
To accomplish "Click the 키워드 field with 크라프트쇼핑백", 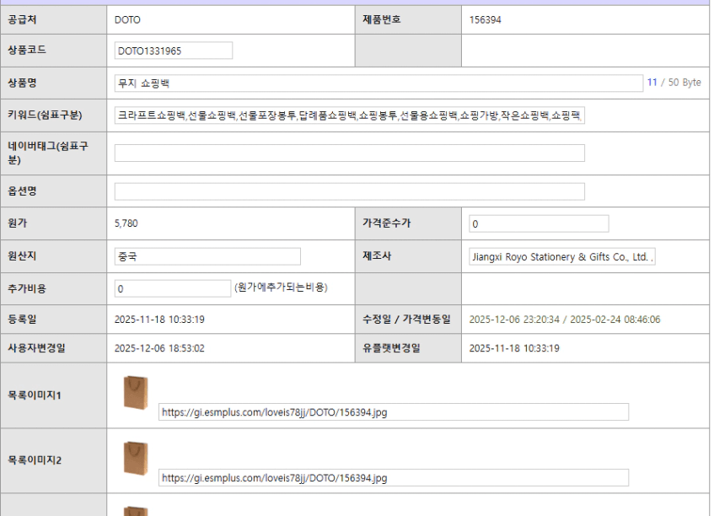I will click(x=349, y=116).
